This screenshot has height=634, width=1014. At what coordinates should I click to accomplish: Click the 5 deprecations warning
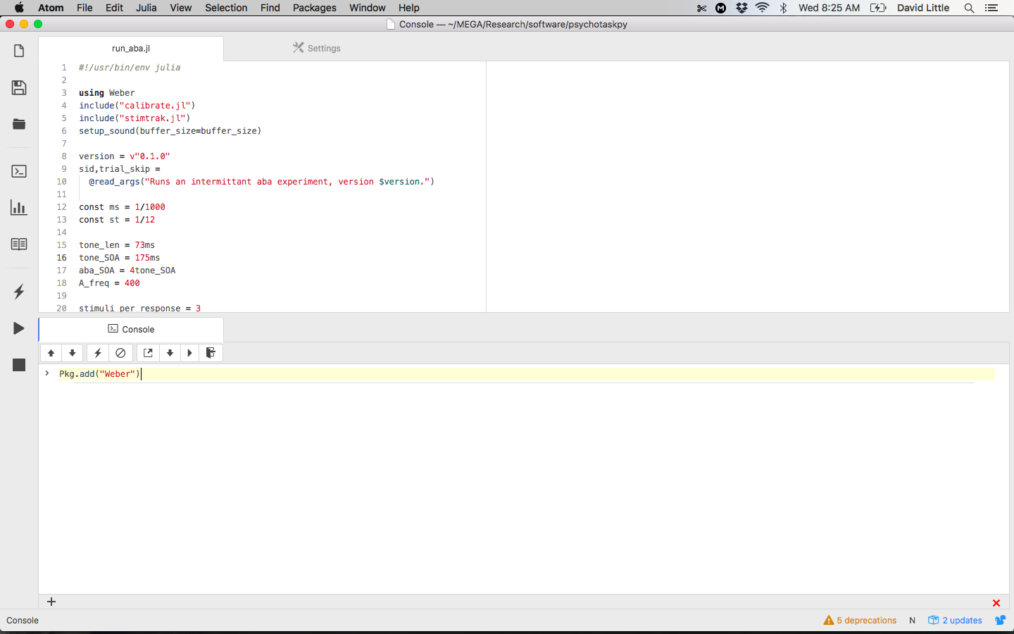coord(860,621)
